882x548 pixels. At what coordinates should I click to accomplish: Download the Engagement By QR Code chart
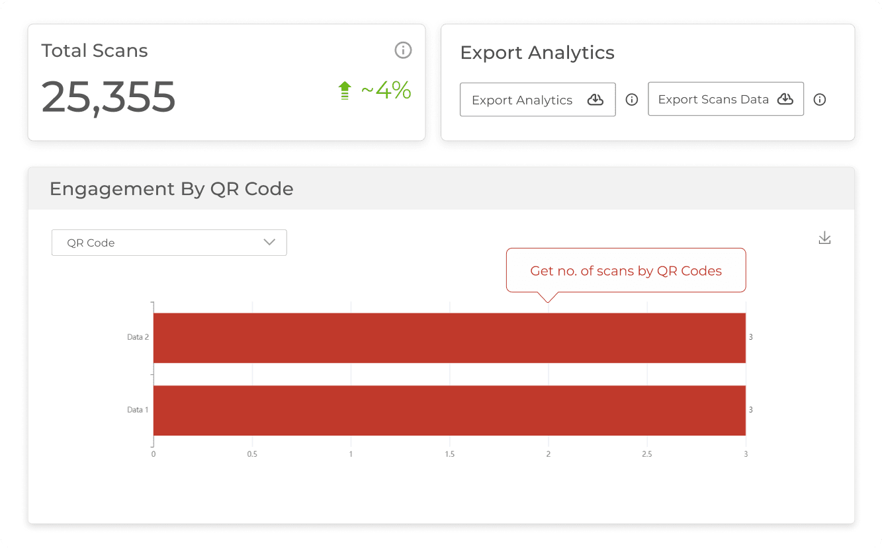pos(824,238)
